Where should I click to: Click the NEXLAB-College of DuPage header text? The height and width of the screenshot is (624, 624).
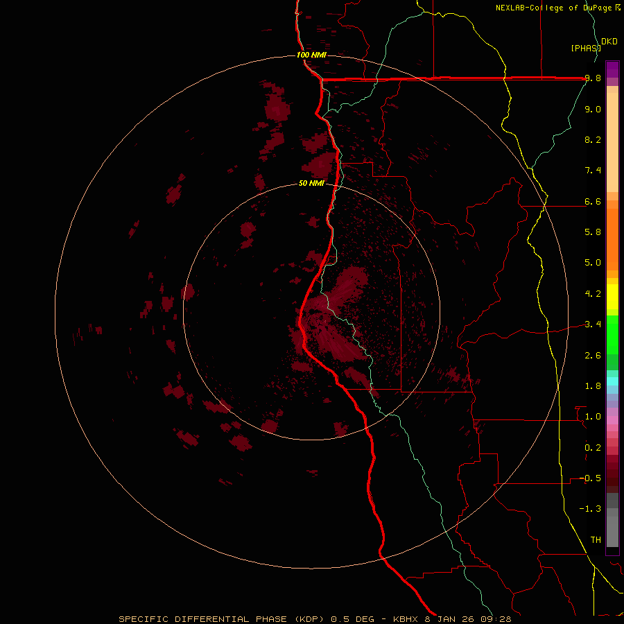click(553, 8)
